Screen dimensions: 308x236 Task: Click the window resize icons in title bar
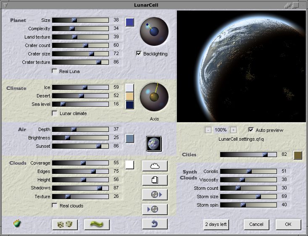[292, 5]
